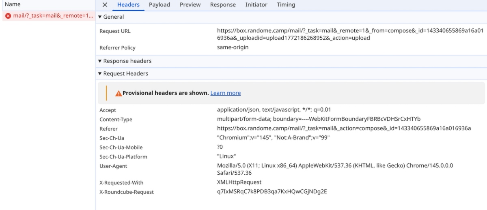Click the Request URL value

click(x=293, y=34)
